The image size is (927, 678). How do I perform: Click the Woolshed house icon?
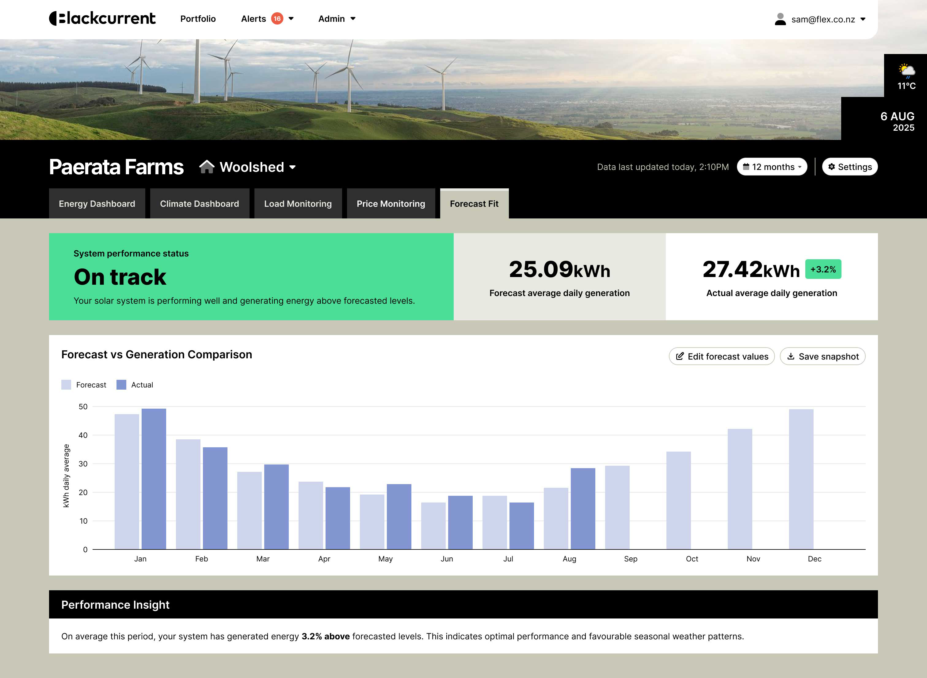pos(207,167)
